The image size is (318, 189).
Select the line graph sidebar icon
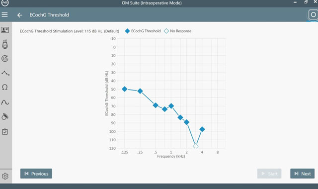[5, 73]
